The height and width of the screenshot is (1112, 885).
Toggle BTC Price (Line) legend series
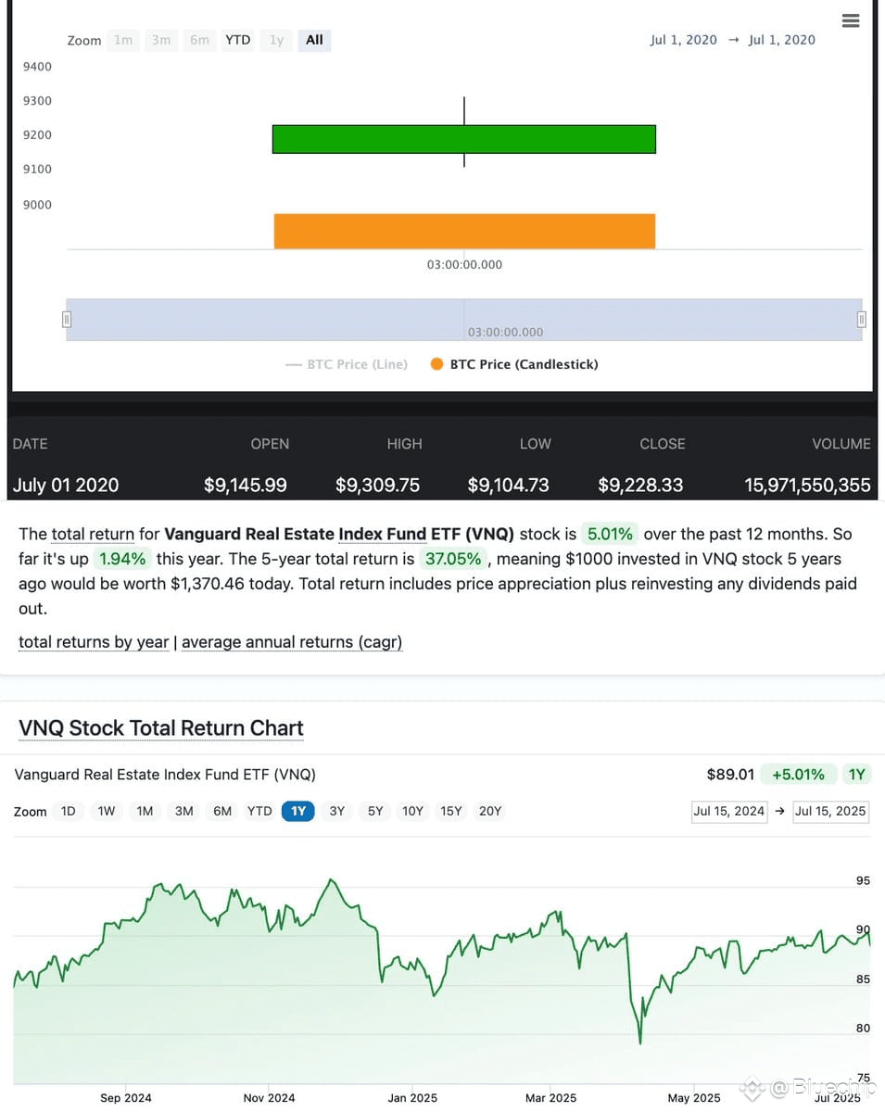pos(347,364)
